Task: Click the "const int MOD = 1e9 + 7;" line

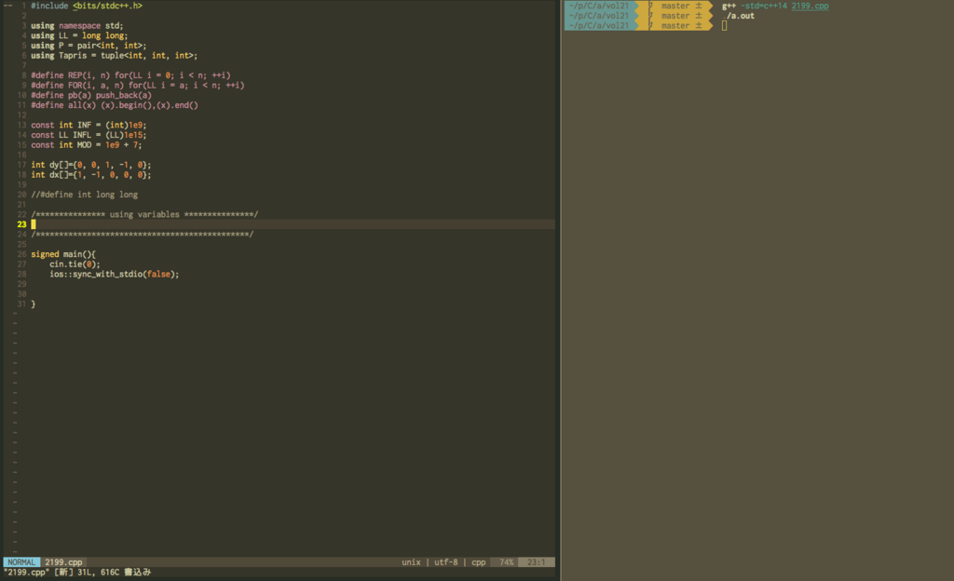Action: tap(87, 144)
